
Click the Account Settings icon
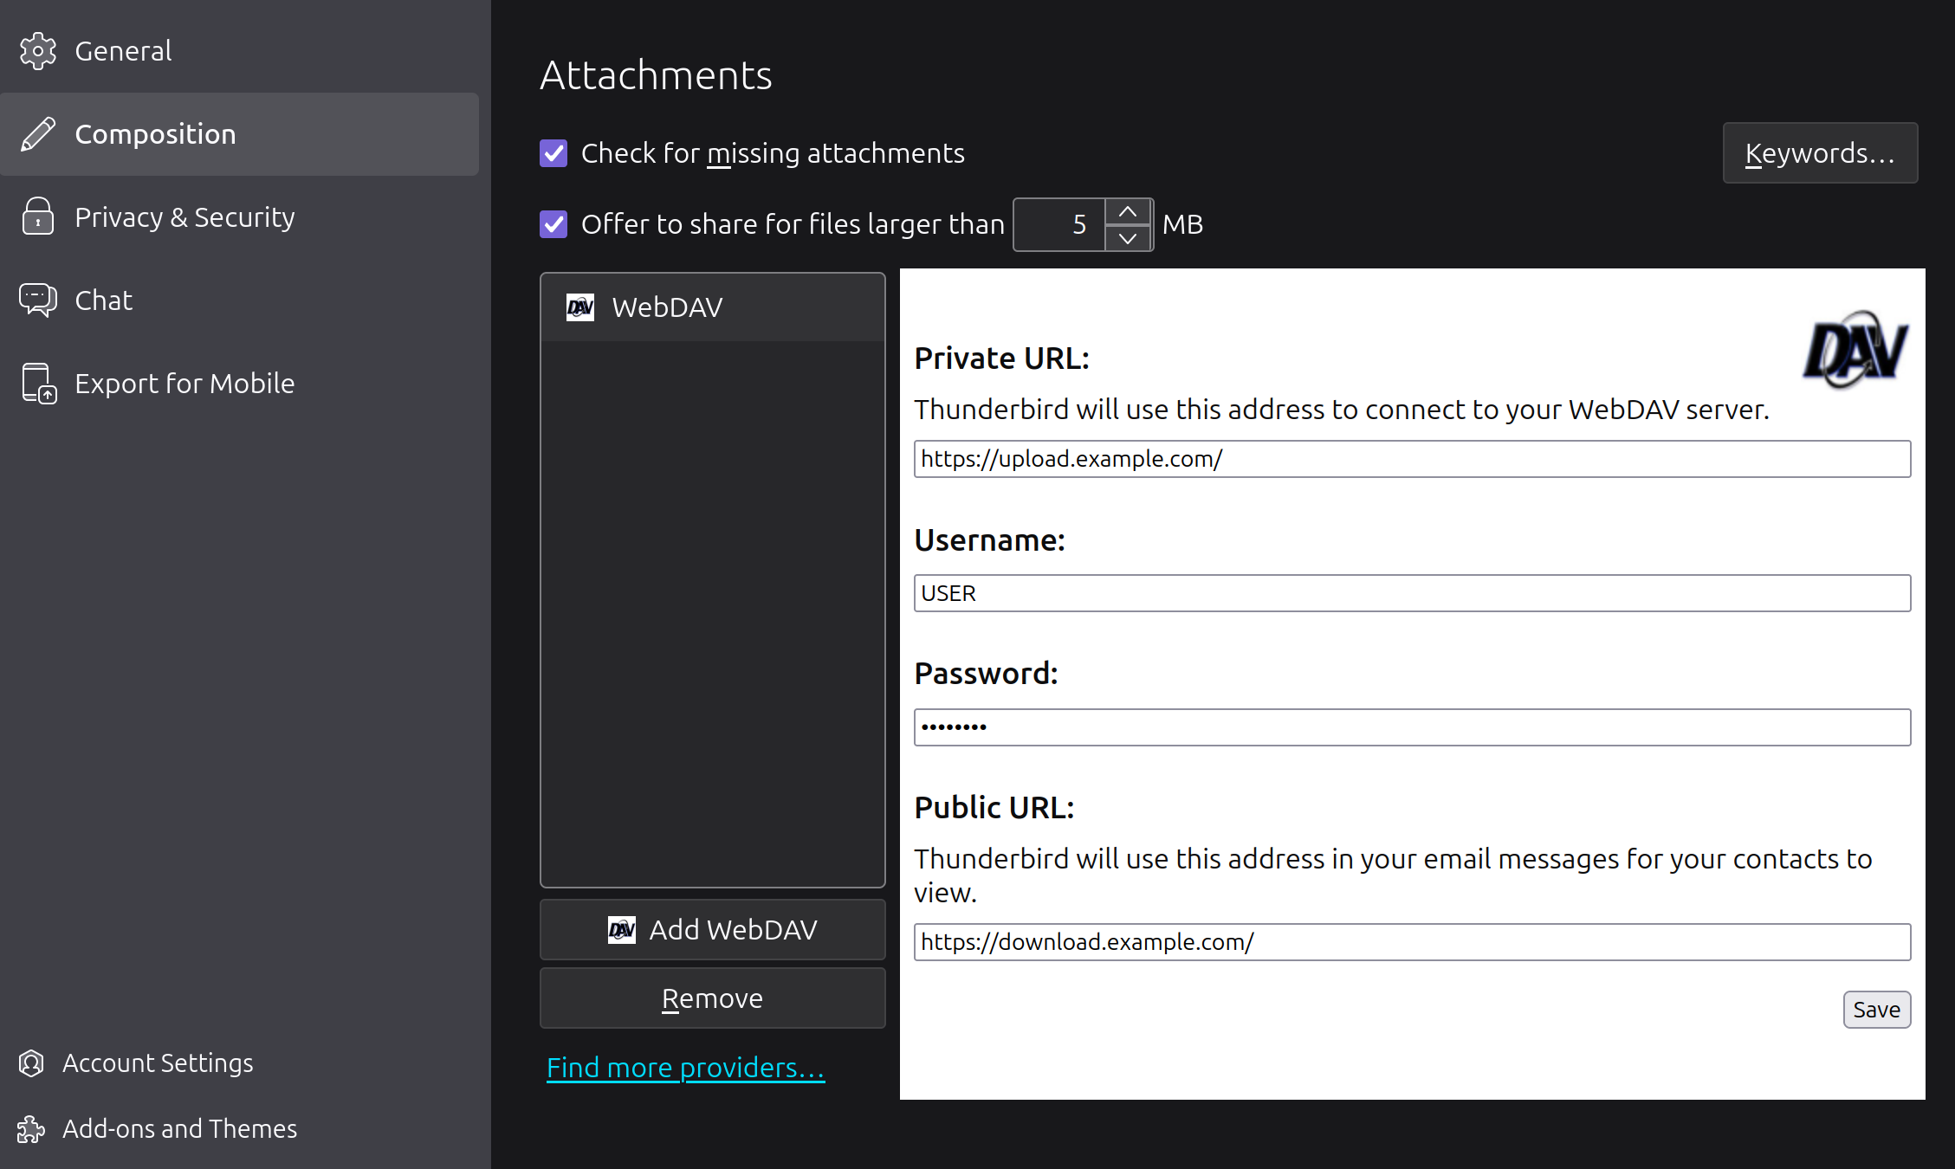31,1063
